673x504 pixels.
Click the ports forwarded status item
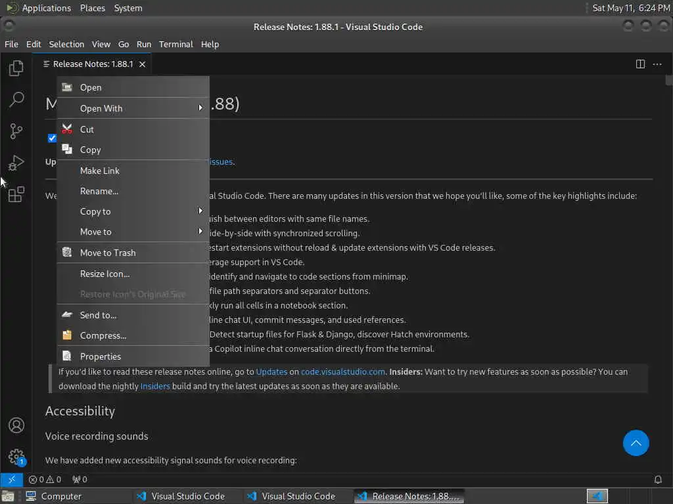[80, 479]
